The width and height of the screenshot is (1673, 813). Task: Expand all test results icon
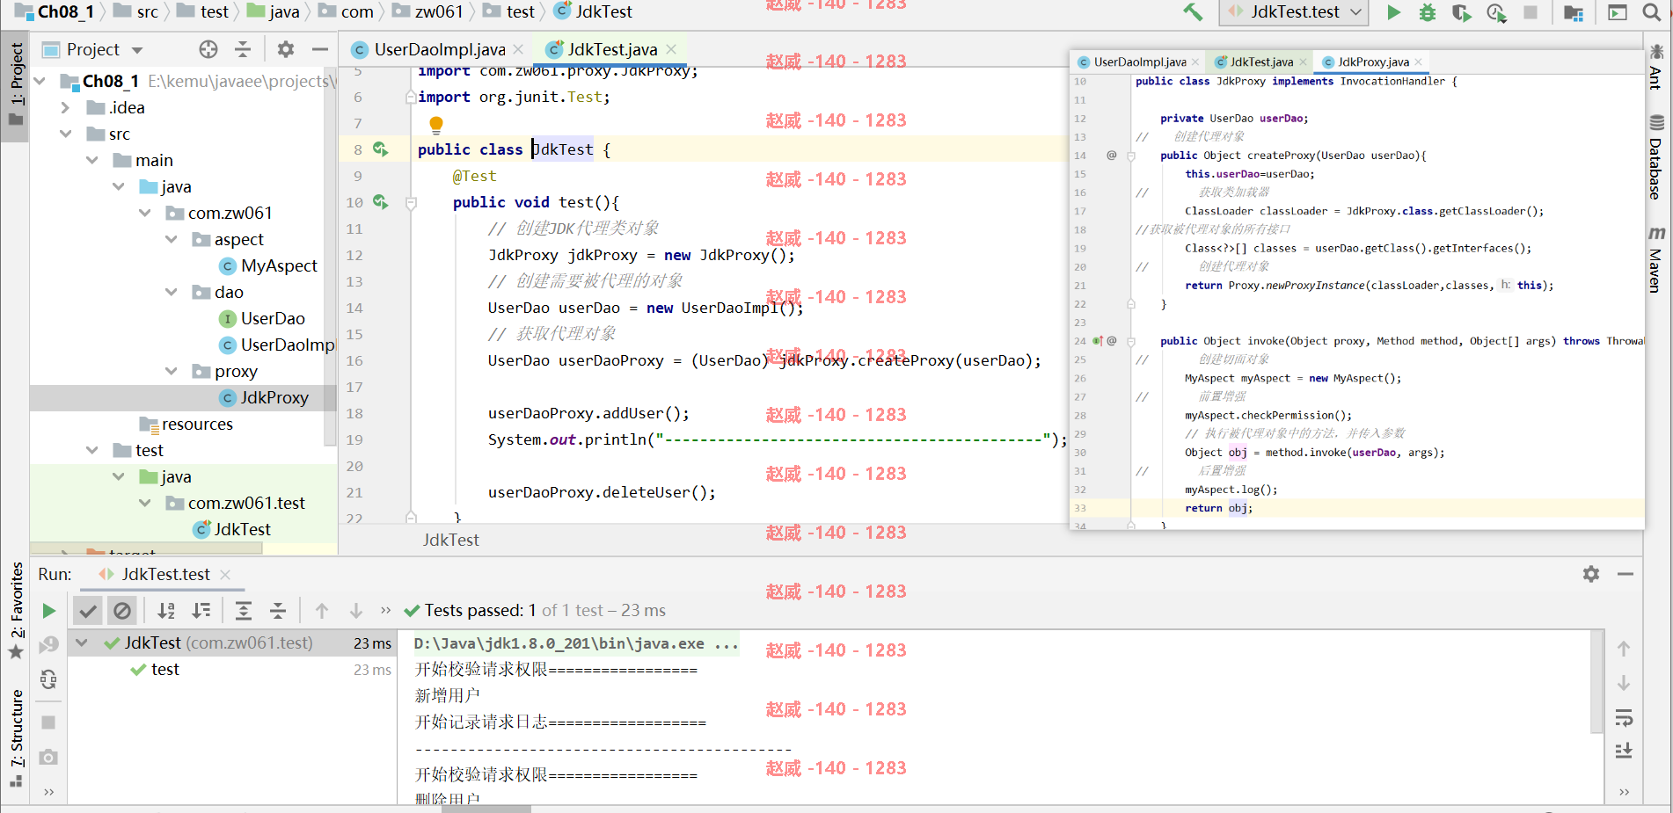point(244,610)
